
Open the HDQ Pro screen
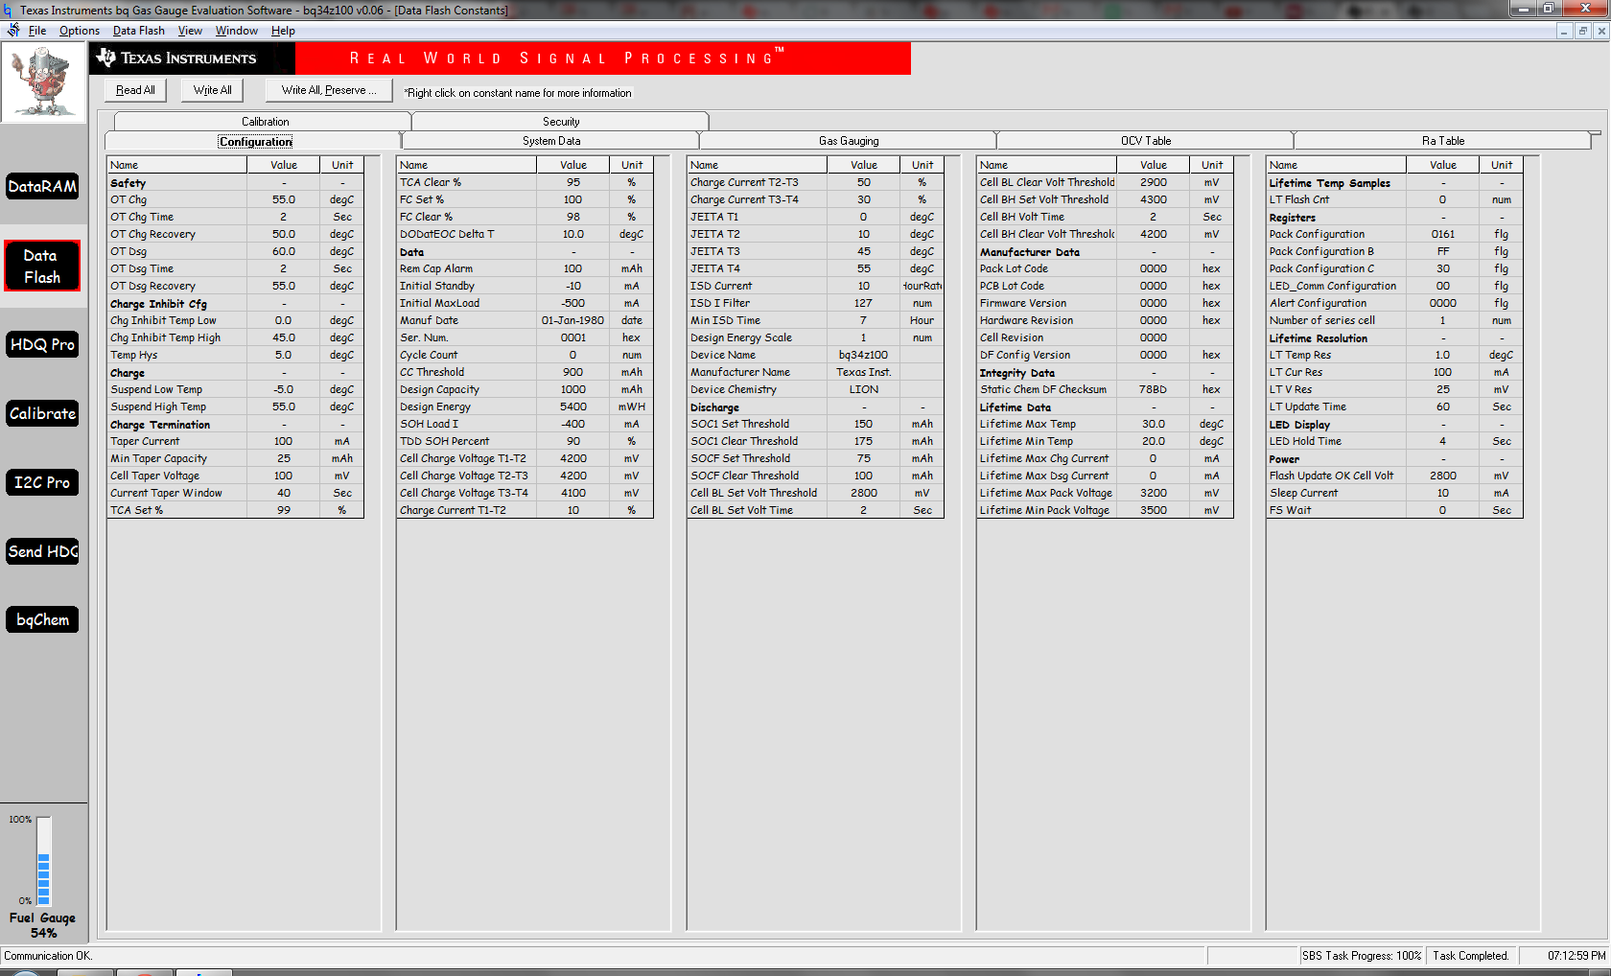(x=43, y=344)
